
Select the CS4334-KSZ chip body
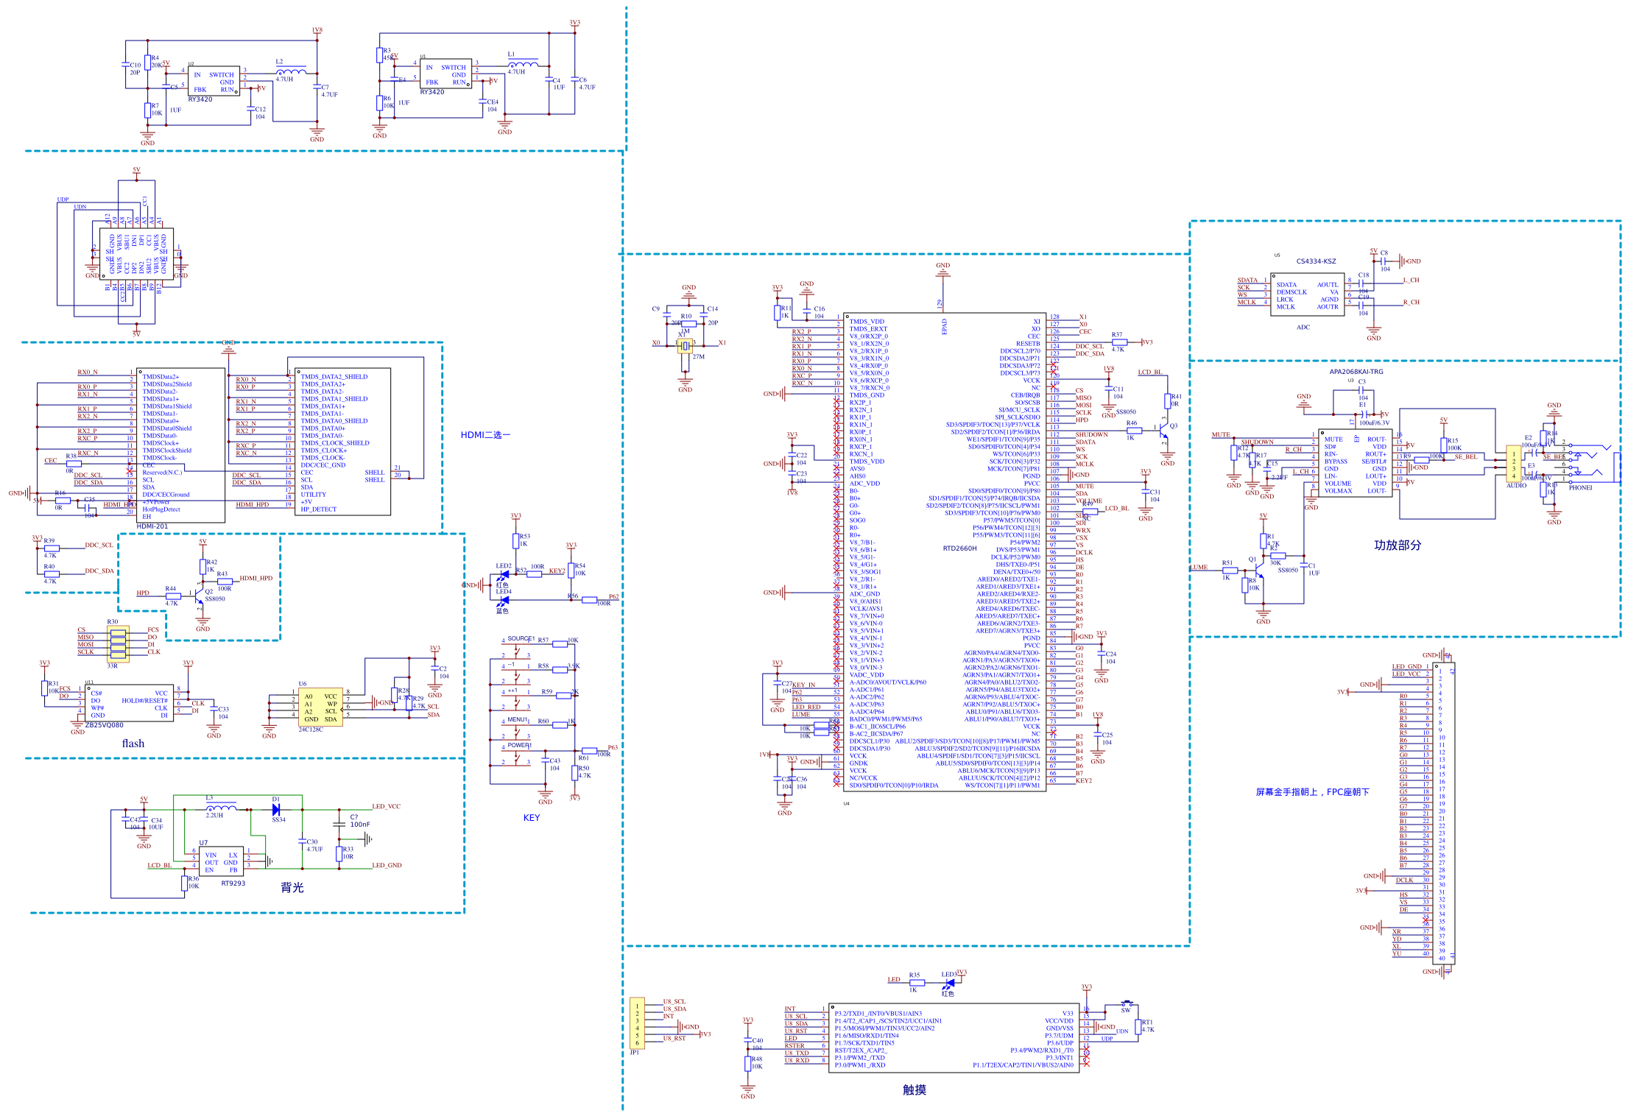(x=1307, y=294)
